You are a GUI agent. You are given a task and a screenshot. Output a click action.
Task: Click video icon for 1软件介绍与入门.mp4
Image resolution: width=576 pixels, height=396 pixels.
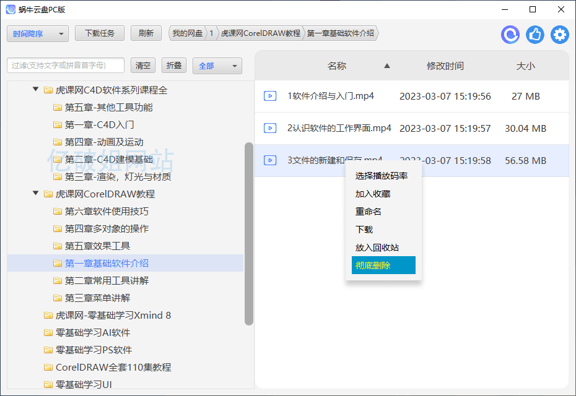point(270,96)
